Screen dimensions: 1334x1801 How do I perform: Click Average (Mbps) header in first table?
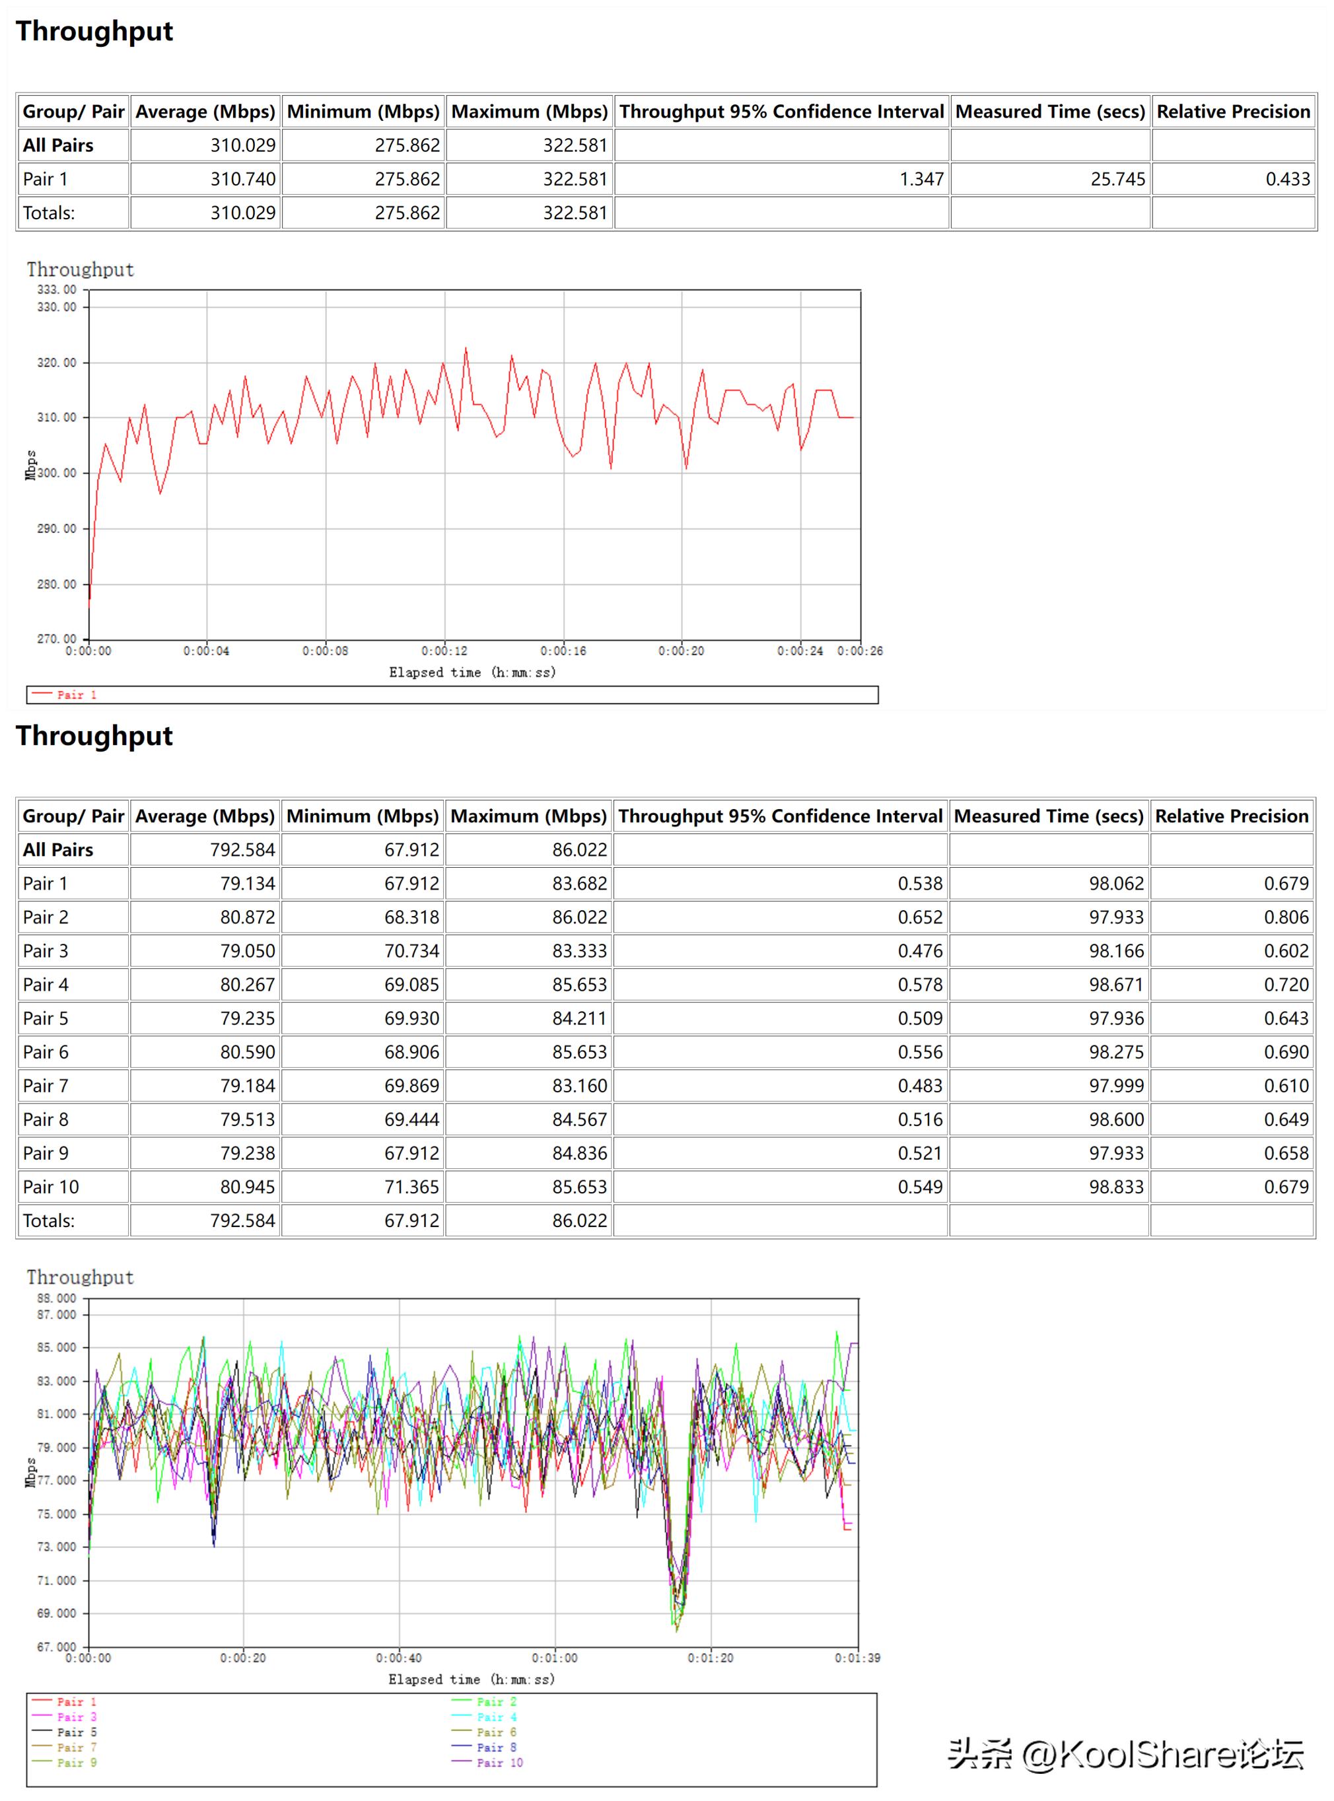205,112
